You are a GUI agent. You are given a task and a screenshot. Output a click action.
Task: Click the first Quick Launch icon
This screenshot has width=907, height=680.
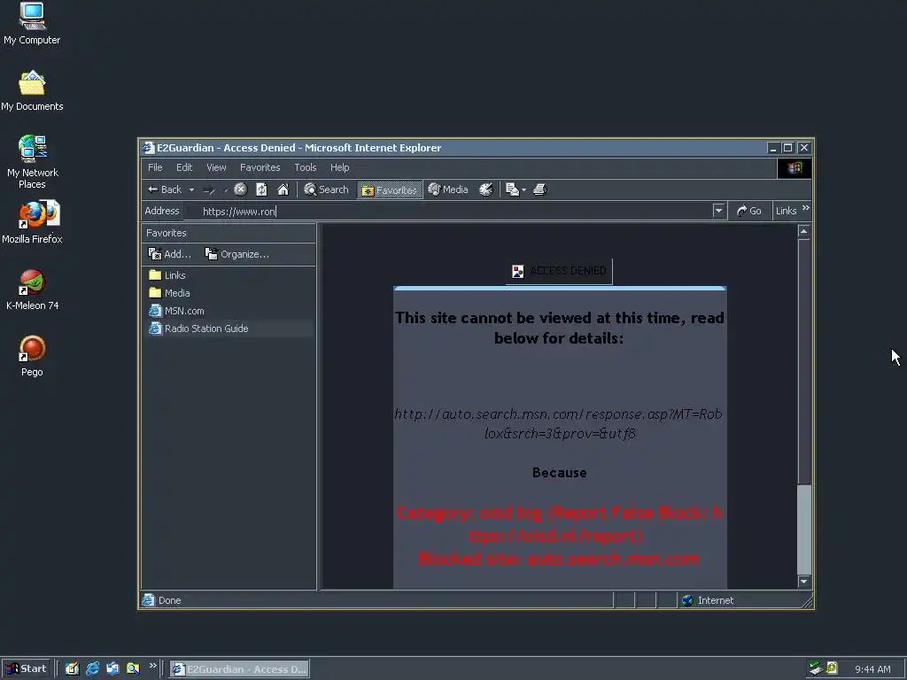tap(72, 669)
